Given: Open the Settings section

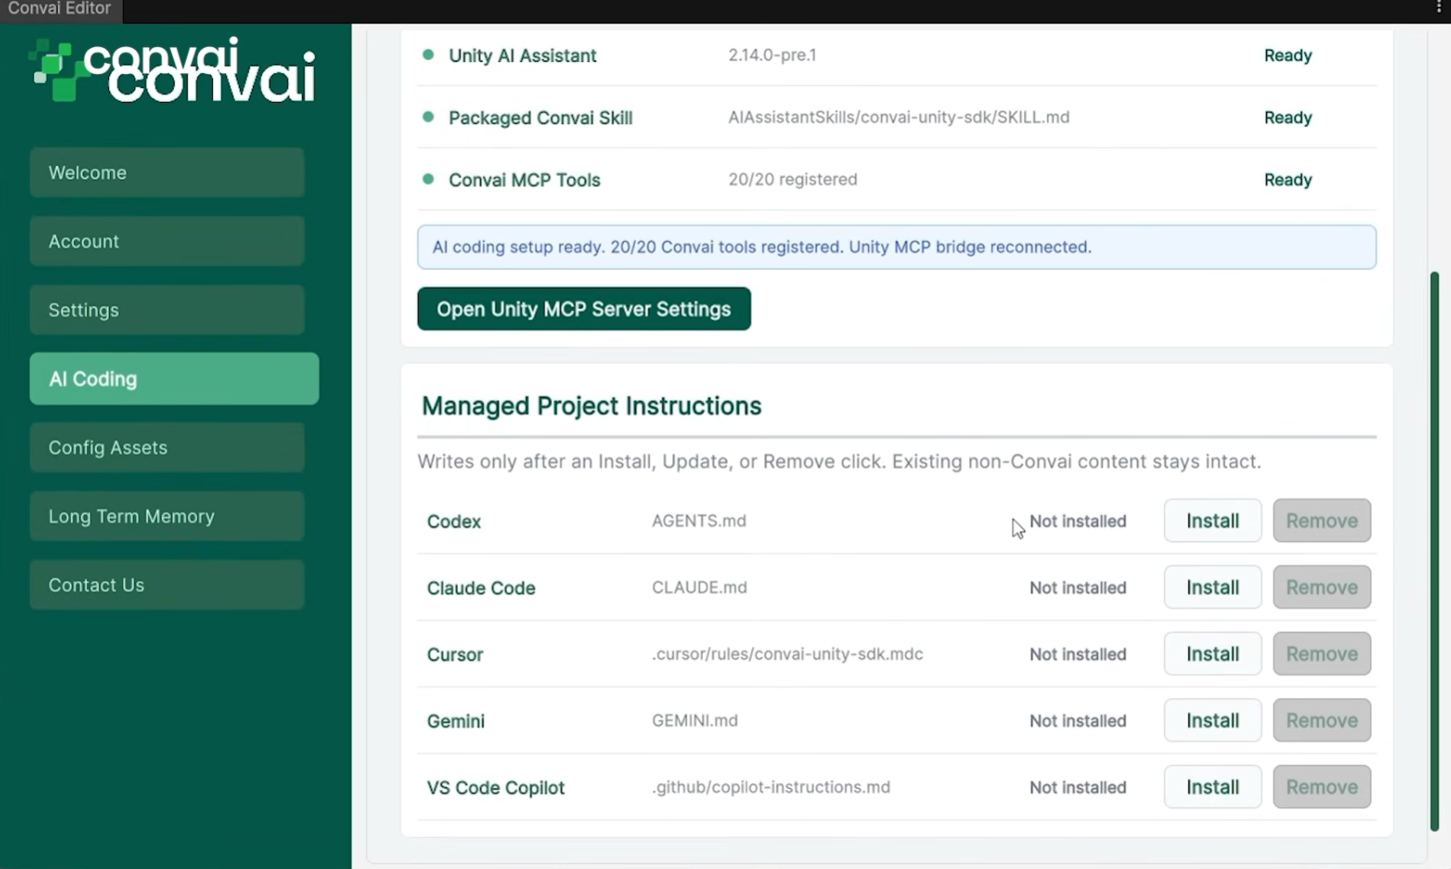Looking at the screenshot, I should [167, 310].
